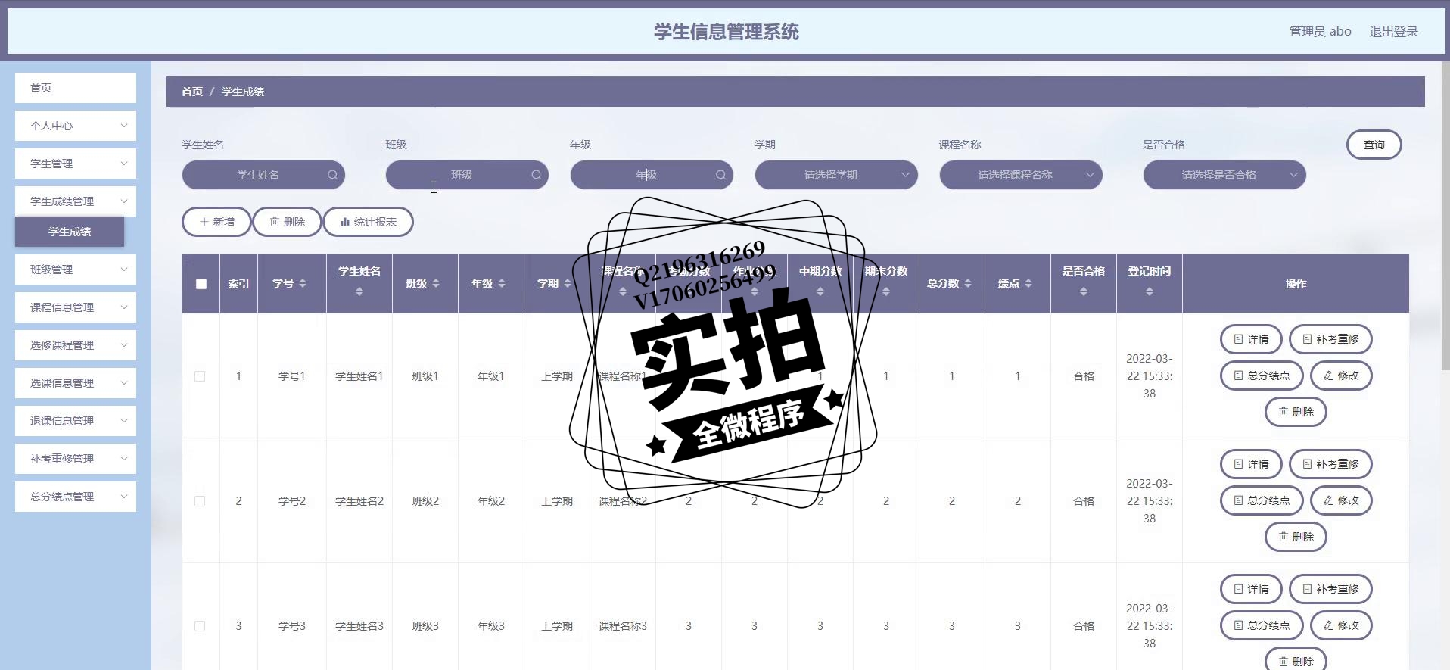
Task: Click 补考重修 for row 学号1
Action: pyautogui.click(x=1330, y=339)
